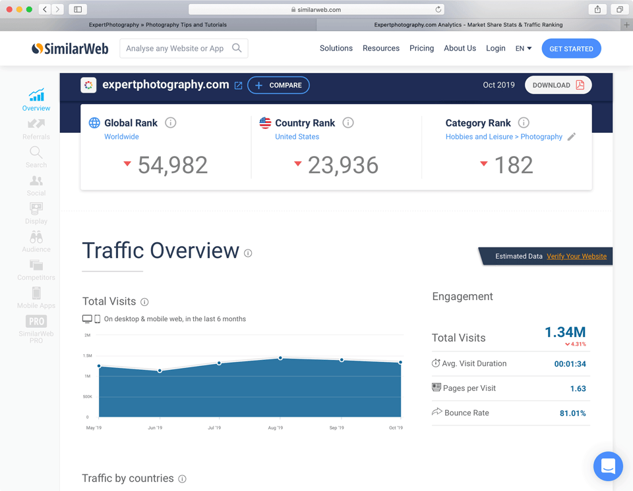This screenshot has height=491, width=633.
Task: Open the Search sidebar section
Action: click(36, 157)
